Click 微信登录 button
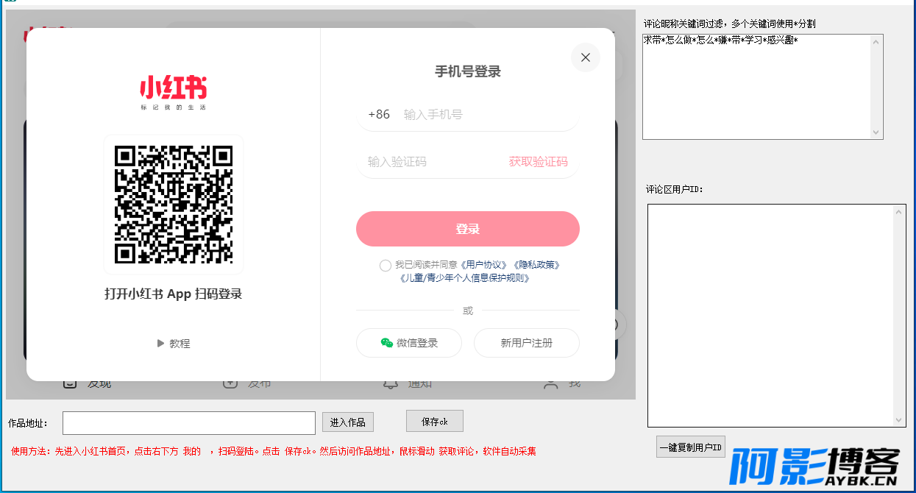 409,343
